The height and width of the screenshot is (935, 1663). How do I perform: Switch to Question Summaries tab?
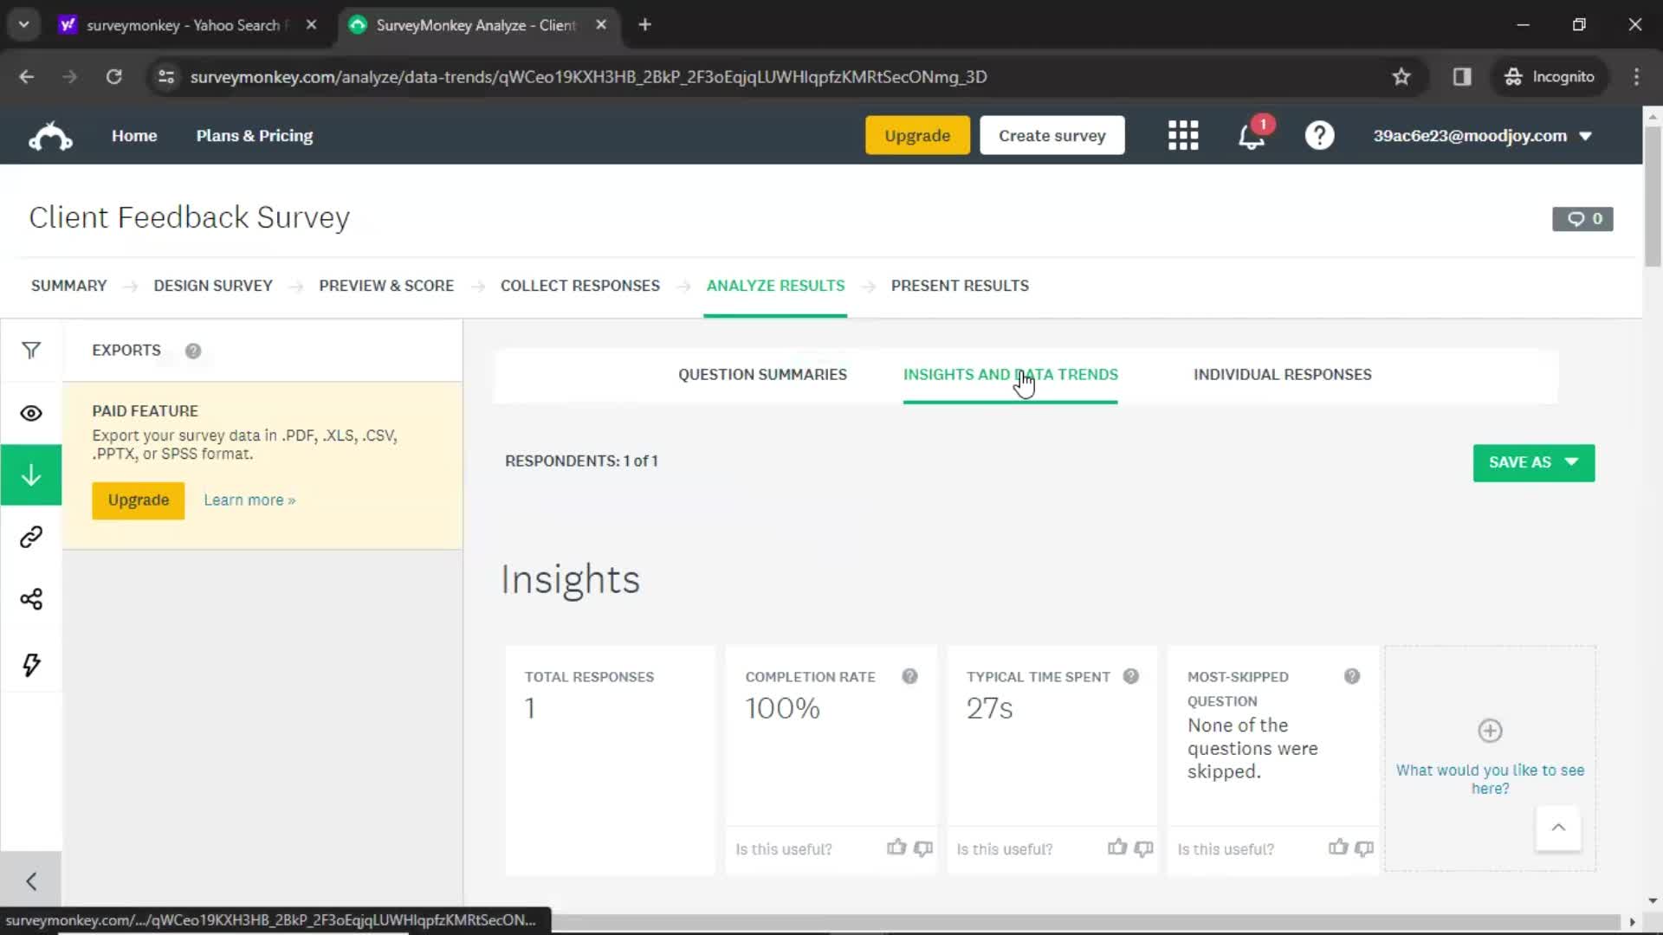pyautogui.click(x=763, y=375)
